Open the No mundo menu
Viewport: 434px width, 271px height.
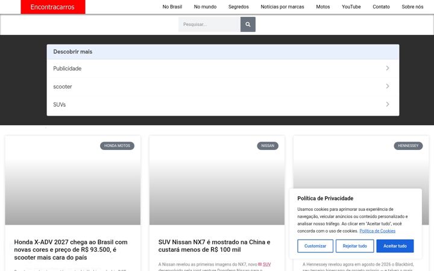pyautogui.click(x=205, y=7)
